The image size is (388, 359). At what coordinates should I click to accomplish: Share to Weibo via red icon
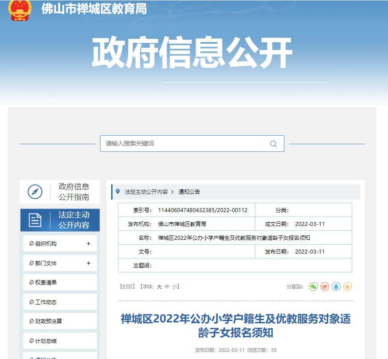[325, 287]
